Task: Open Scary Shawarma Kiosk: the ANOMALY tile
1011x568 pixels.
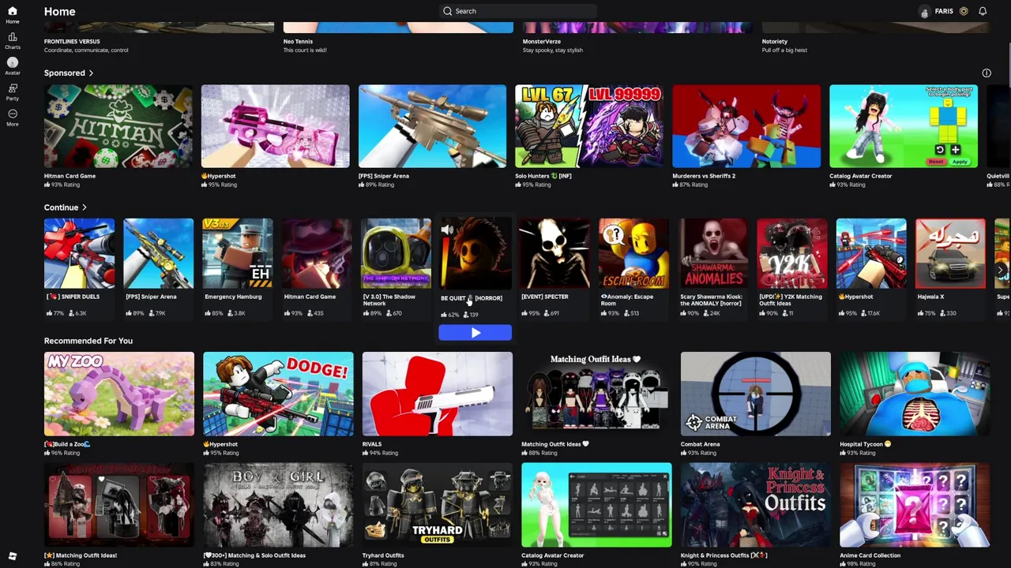Action: 712,253
